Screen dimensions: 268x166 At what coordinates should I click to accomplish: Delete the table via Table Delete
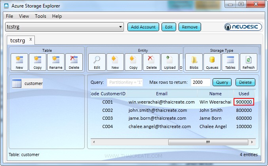click(74, 62)
